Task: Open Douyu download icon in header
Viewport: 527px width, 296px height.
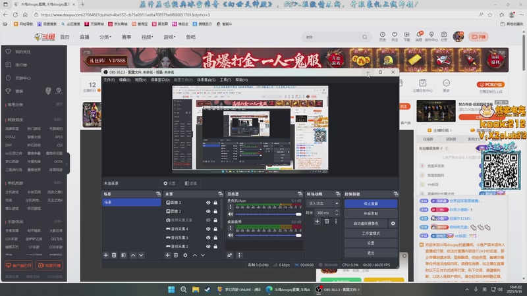Action: click(406, 37)
